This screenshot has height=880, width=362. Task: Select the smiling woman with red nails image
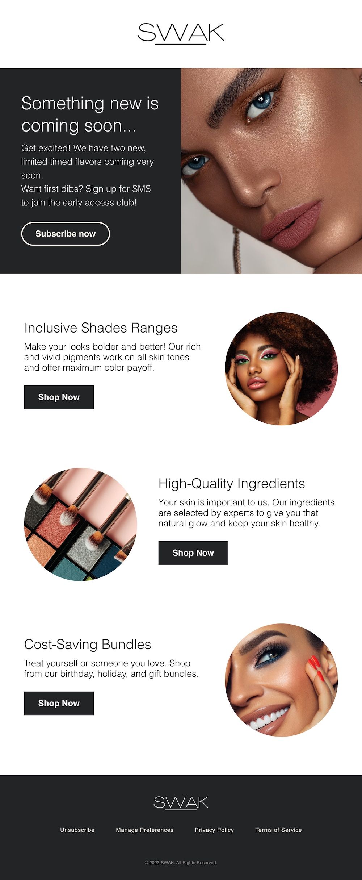click(282, 680)
